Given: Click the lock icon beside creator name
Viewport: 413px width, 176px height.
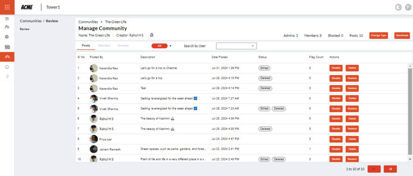Looking at the screenshot, I should [x=152, y=35].
